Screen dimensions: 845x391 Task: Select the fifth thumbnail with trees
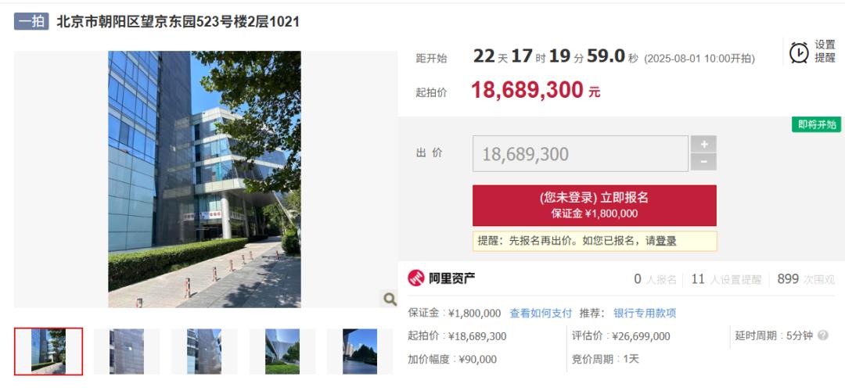pos(360,352)
